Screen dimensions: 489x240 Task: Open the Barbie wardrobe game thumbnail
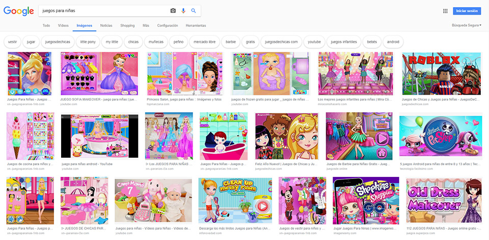tap(359, 136)
